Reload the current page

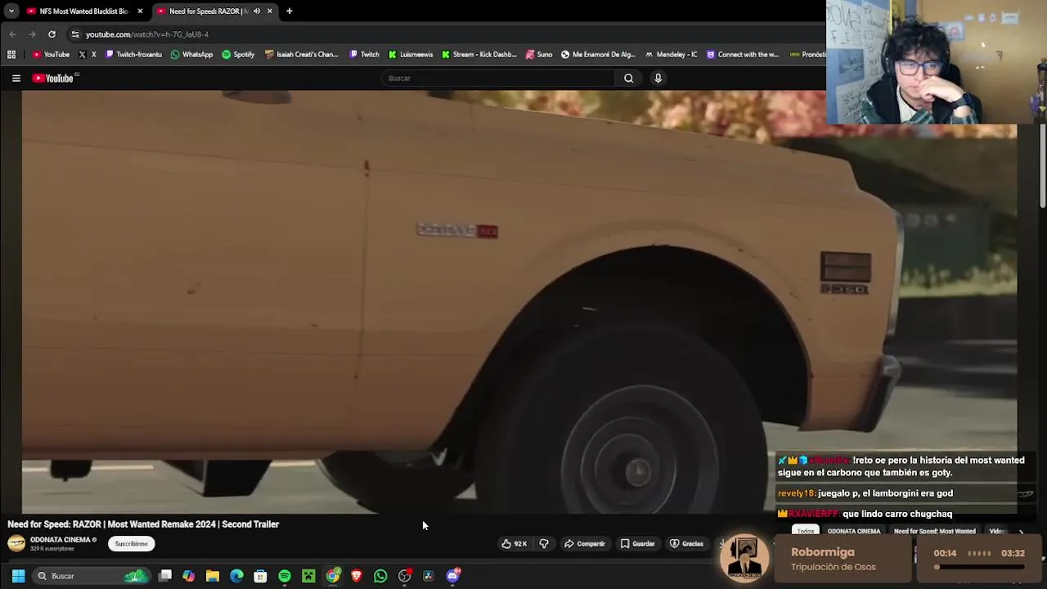tap(52, 34)
